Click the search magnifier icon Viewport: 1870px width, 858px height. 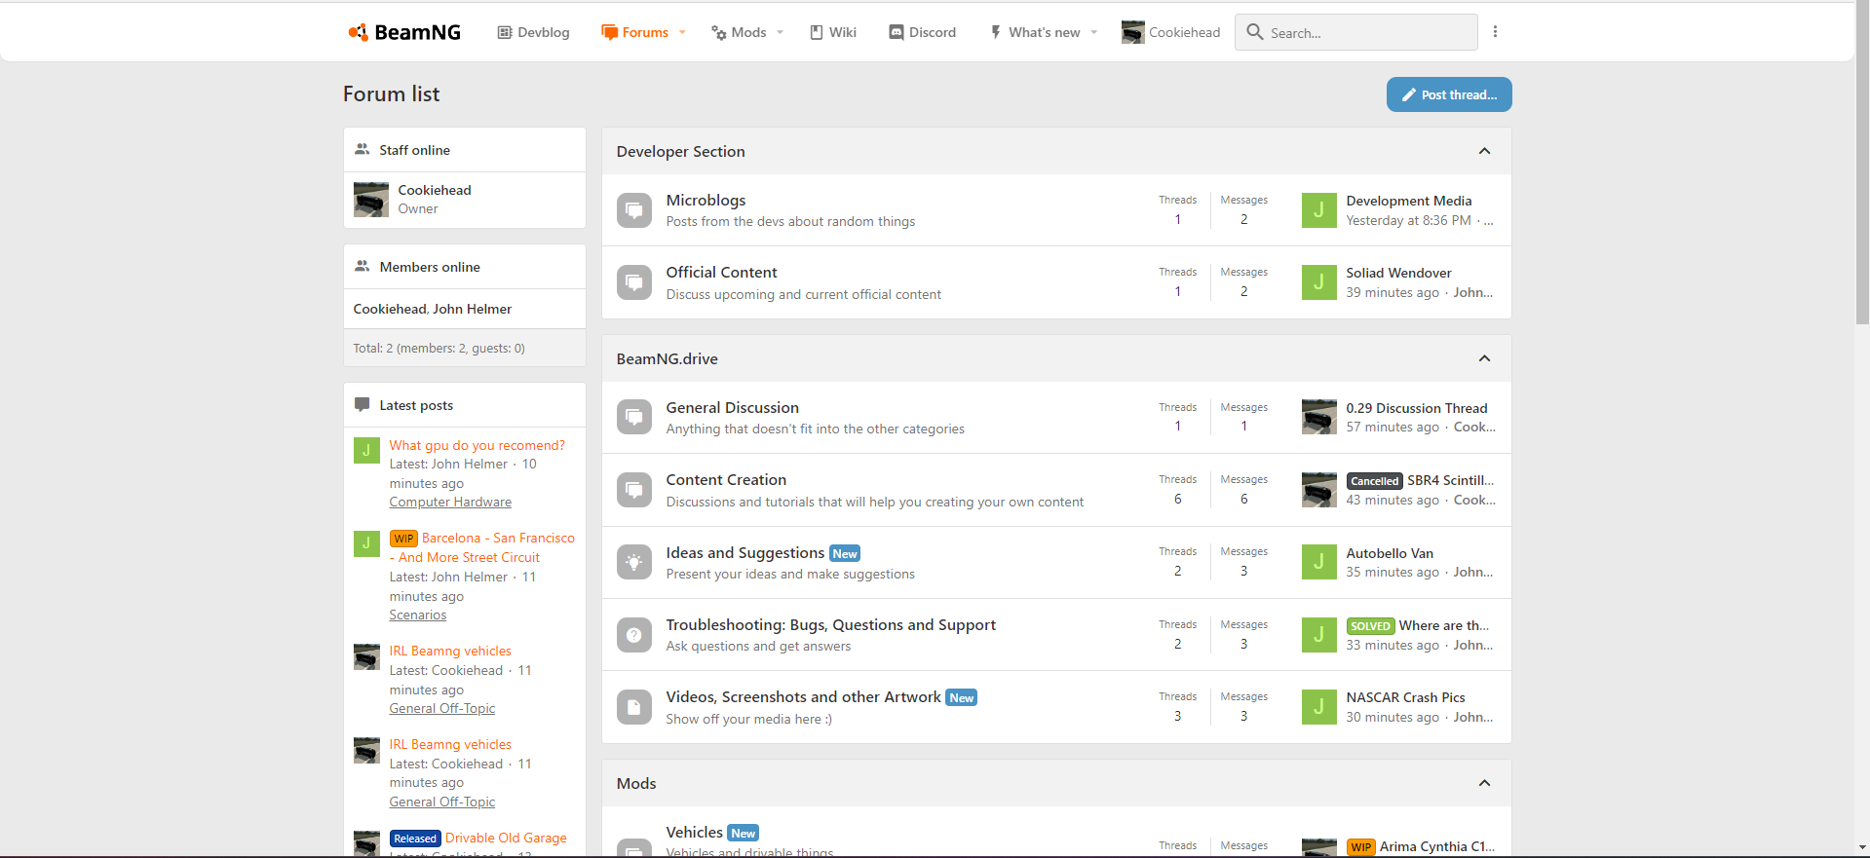tap(1255, 32)
